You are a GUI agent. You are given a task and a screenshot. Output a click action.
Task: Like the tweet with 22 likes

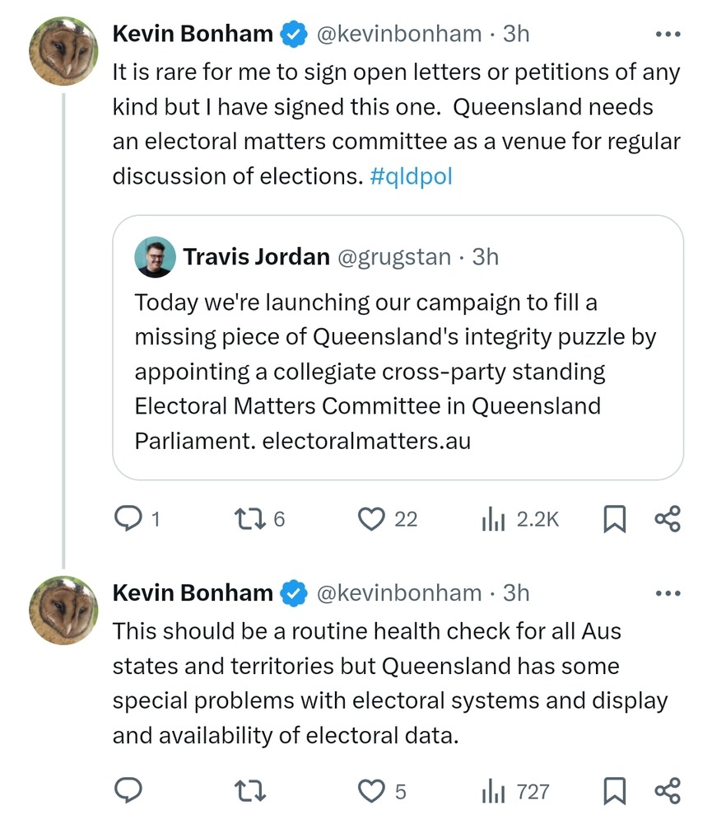(372, 518)
